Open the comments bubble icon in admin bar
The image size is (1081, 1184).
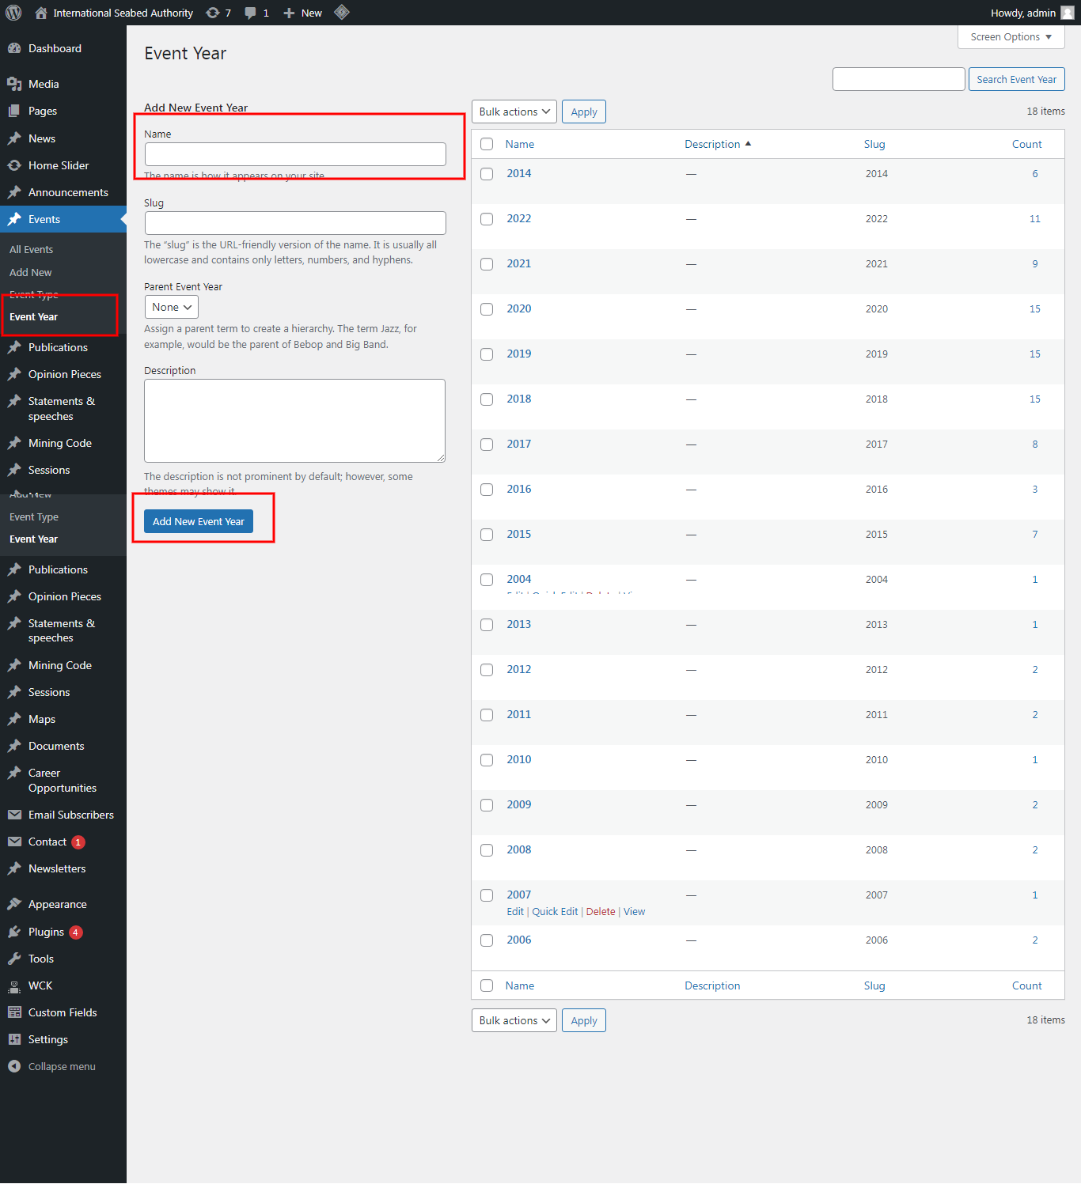click(250, 13)
